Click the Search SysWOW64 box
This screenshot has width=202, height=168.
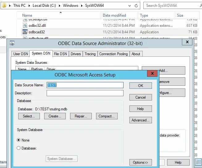[x=172, y=6]
